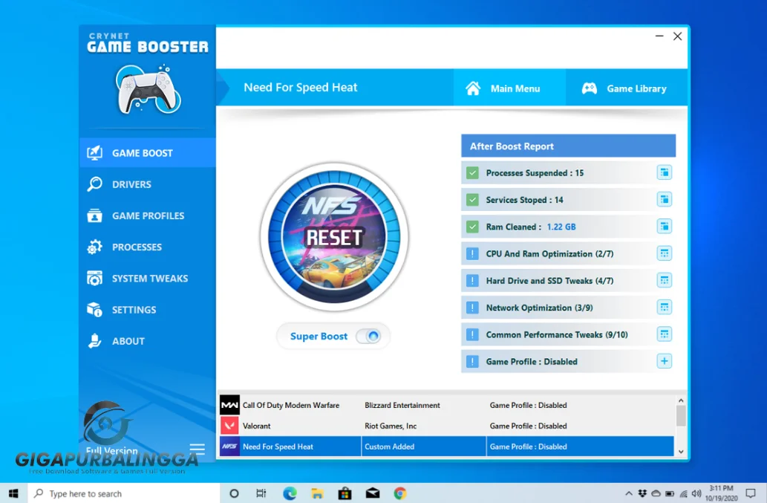The image size is (767, 503).
Task: Click the gamepad icon beside Game Library
Action: click(x=589, y=88)
